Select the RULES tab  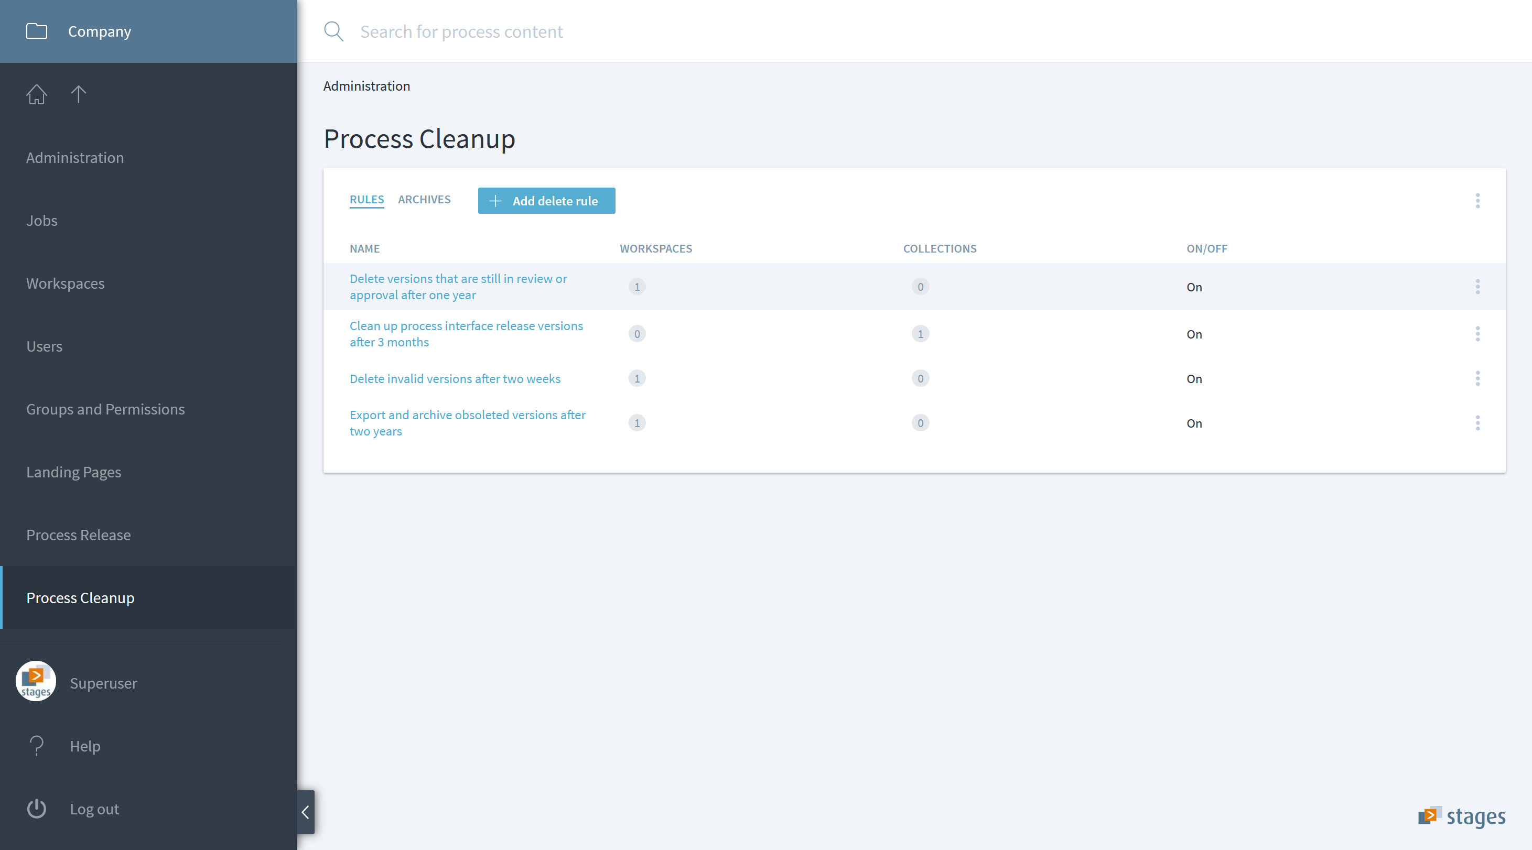(x=366, y=200)
